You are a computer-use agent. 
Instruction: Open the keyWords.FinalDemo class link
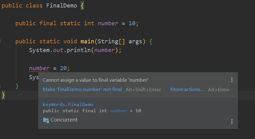point(68,104)
